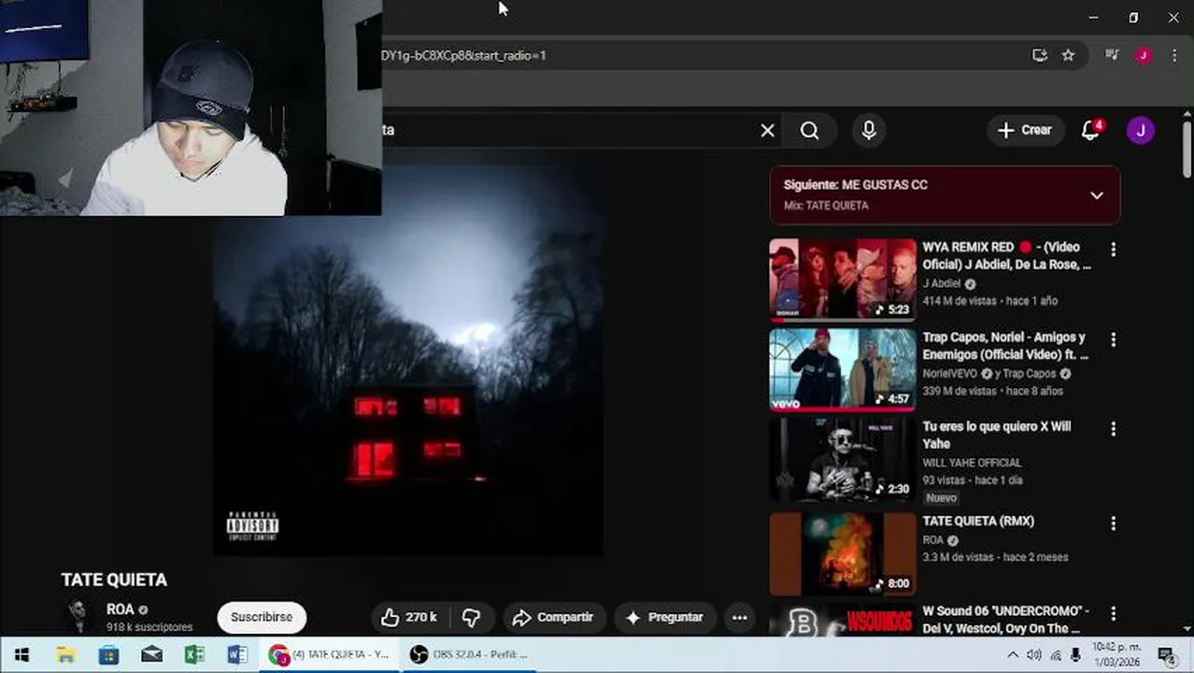This screenshot has height=673, width=1194.
Task: Open volume control in system tray
Action: [1034, 654]
